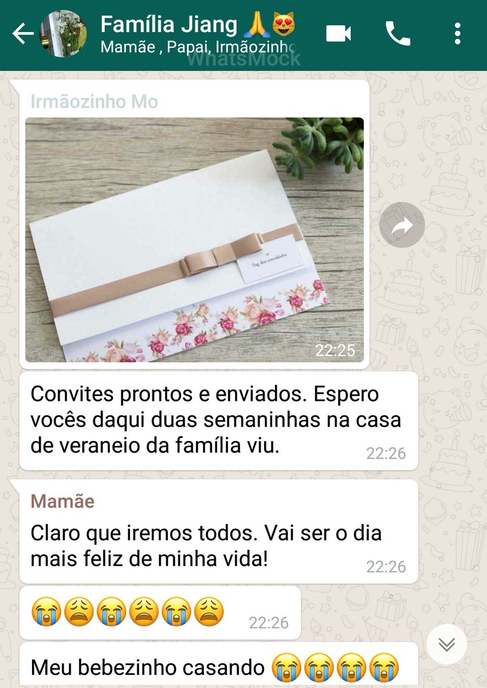Tap the praying hands emoji in group title
The width and height of the screenshot is (487, 688).
[254, 25]
